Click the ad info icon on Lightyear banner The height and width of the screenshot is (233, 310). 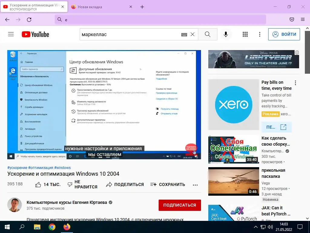tap(297, 52)
